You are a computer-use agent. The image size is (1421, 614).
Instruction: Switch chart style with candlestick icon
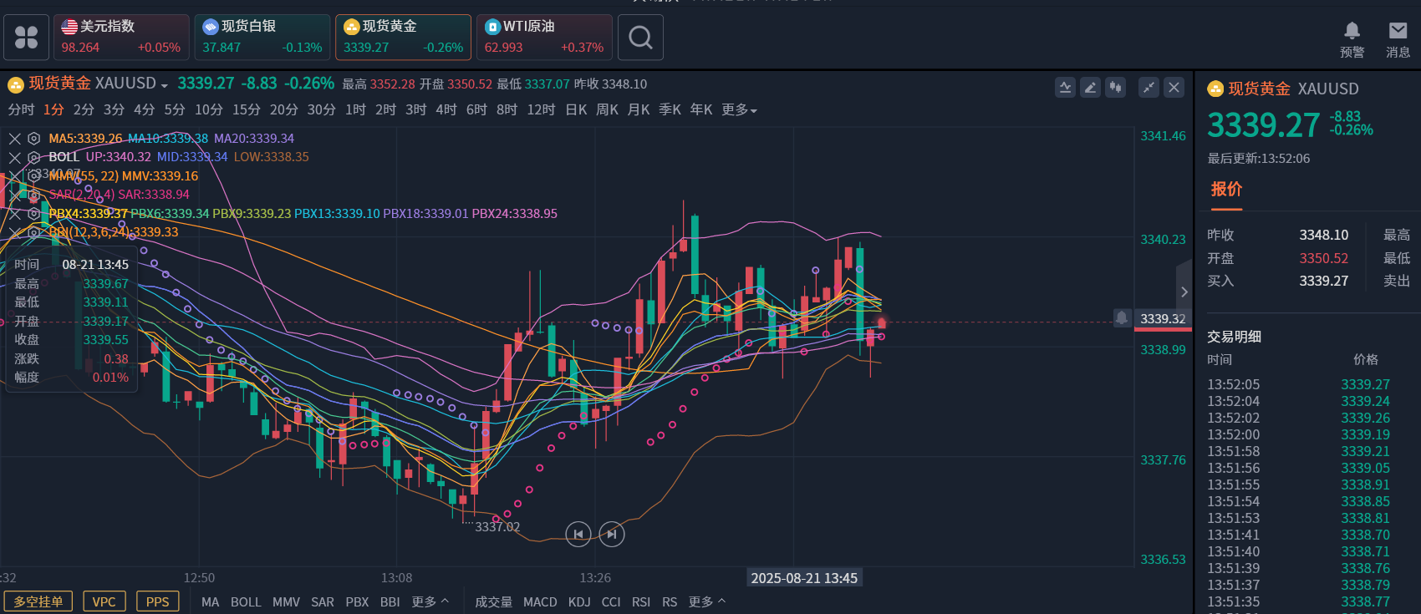[x=1115, y=87]
